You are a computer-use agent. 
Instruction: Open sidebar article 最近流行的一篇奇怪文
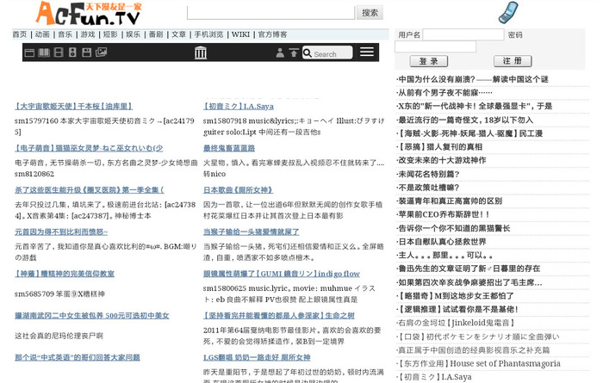[x=465, y=120]
